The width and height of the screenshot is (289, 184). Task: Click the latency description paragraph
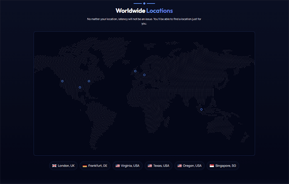pos(144,21)
